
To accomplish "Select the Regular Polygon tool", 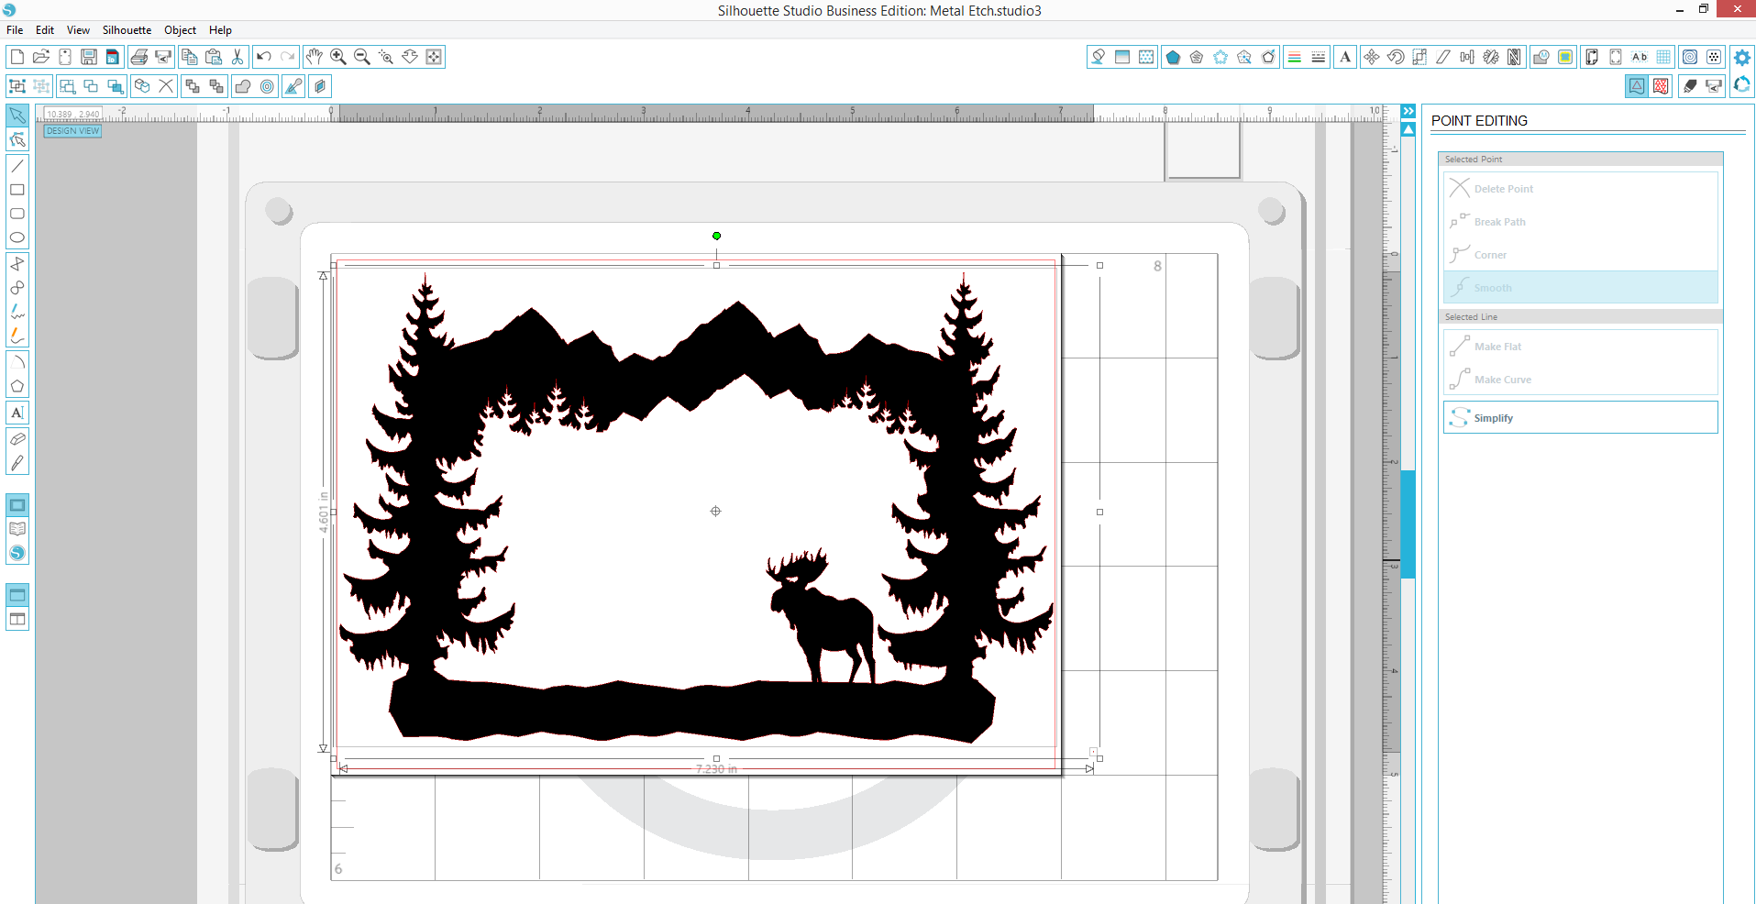I will (17, 386).
